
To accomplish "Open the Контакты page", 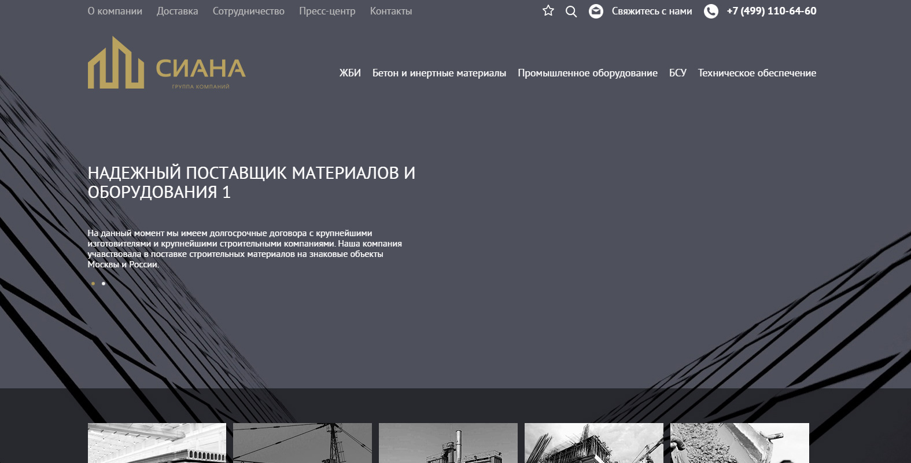I will point(391,11).
